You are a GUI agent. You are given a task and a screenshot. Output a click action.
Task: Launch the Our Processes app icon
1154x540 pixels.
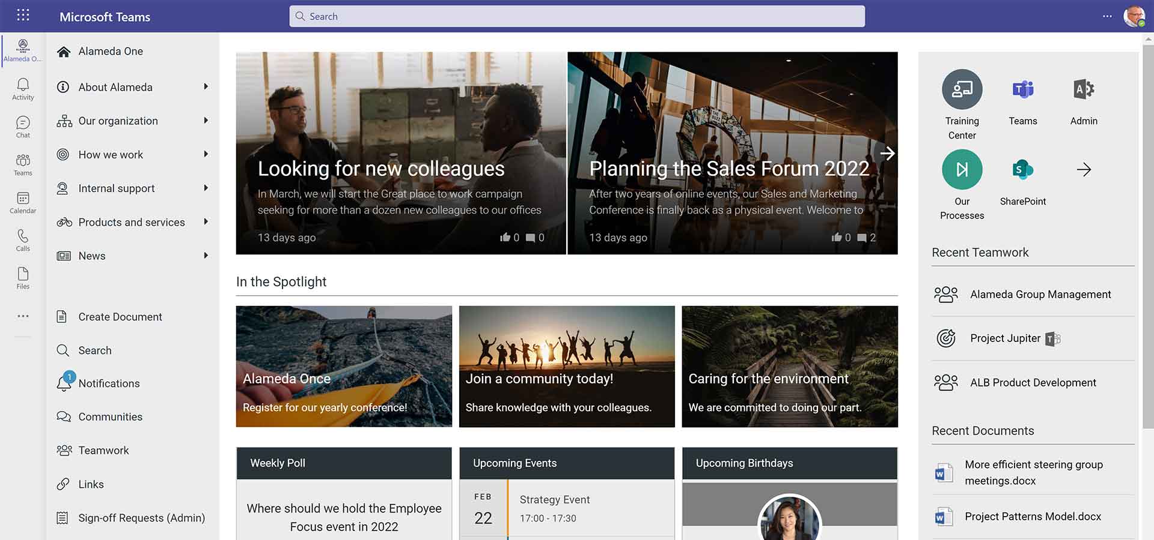(962, 170)
